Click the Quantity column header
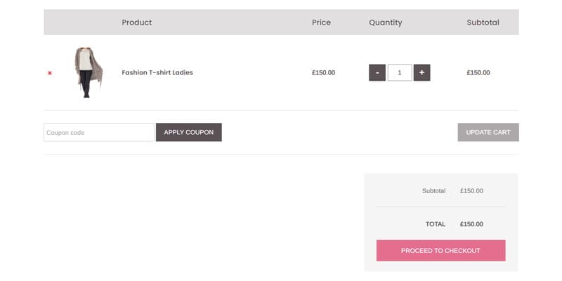 [x=386, y=22]
